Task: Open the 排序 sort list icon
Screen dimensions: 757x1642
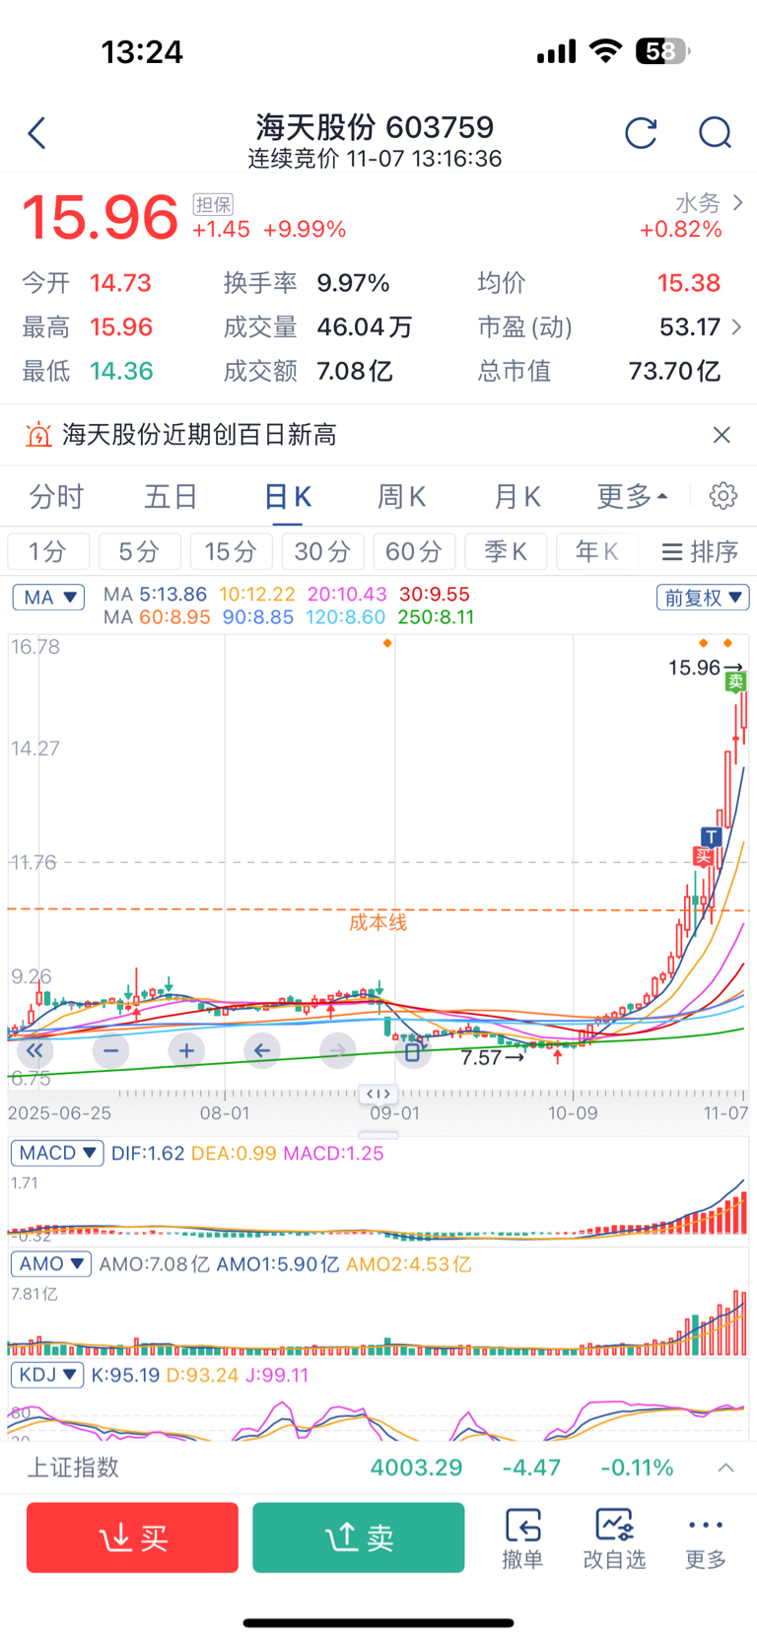Action: coord(700,551)
